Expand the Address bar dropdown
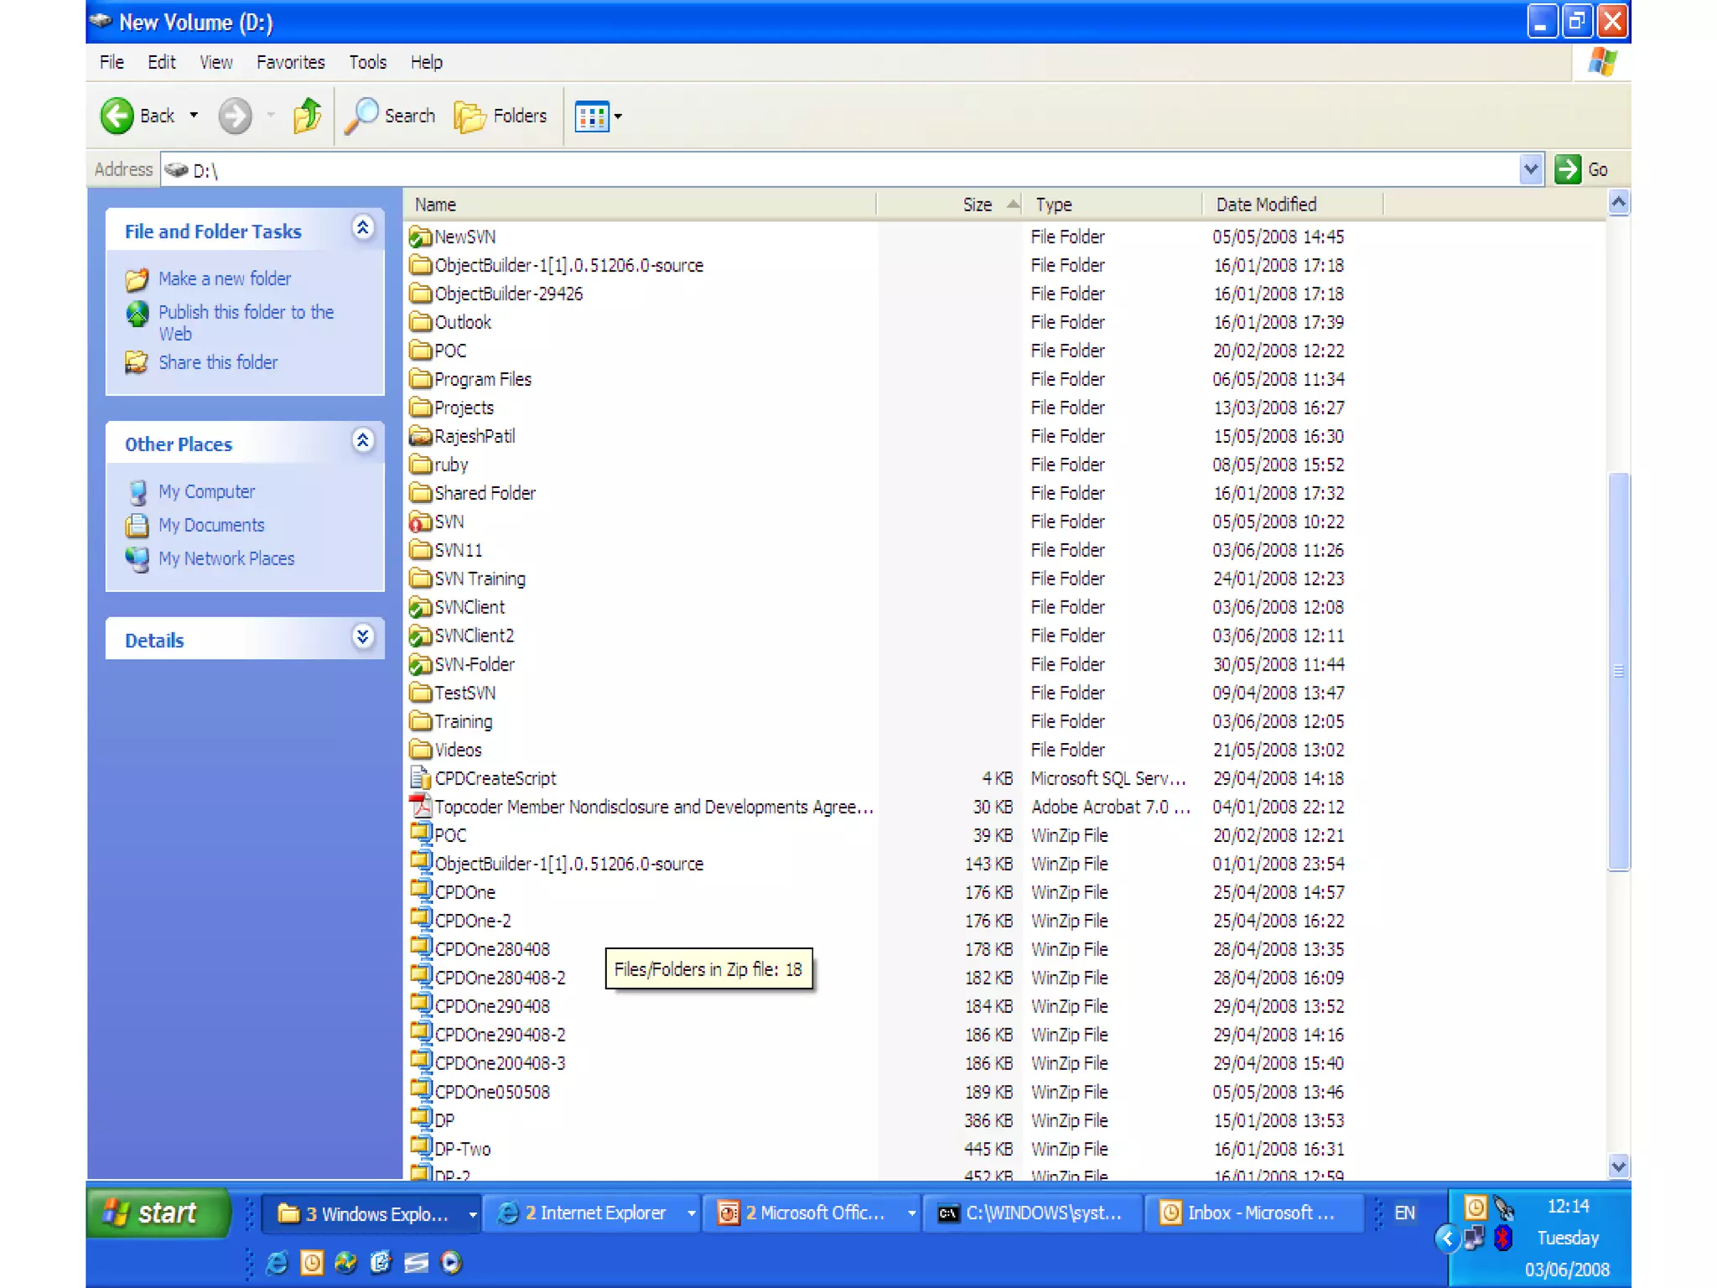The width and height of the screenshot is (1717, 1288). pyautogui.click(x=1530, y=169)
